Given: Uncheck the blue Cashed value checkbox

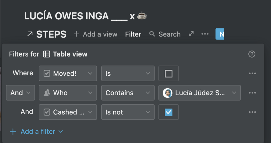Looking at the screenshot, I should (169, 112).
